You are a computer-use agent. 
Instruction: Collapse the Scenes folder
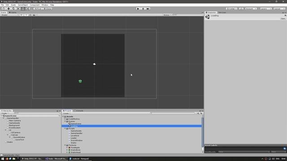[x=65, y=121]
